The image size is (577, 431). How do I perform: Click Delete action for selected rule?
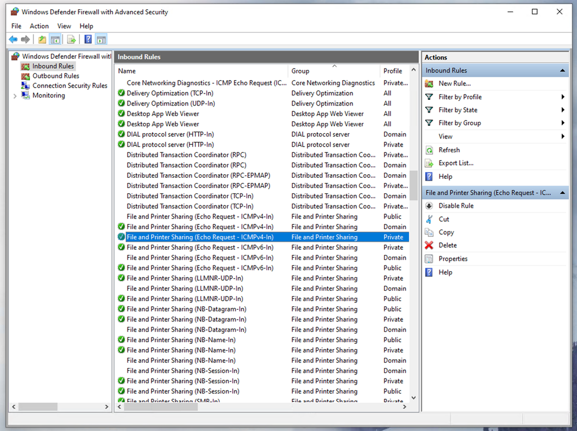point(448,245)
